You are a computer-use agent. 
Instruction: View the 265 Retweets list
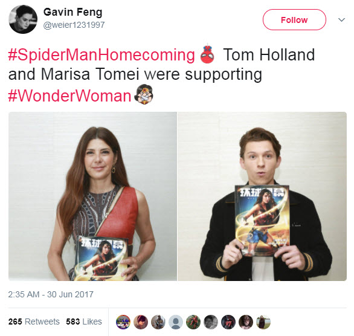(34, 321)
